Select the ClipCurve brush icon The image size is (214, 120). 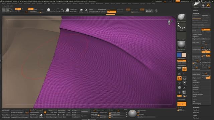(x=81, y=10)
